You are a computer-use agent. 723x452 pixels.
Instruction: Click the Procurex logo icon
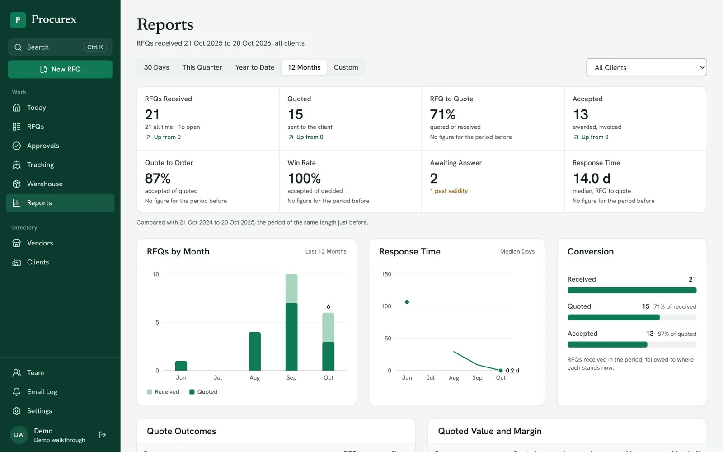pos(18,20)
